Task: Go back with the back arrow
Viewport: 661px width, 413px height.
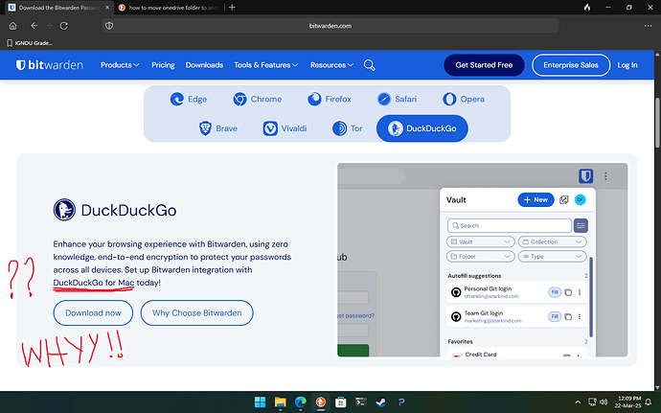Action: [x=34, y=26]
